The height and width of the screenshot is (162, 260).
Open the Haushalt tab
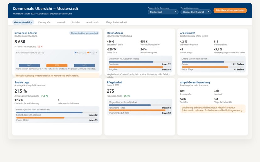point(61,22)
